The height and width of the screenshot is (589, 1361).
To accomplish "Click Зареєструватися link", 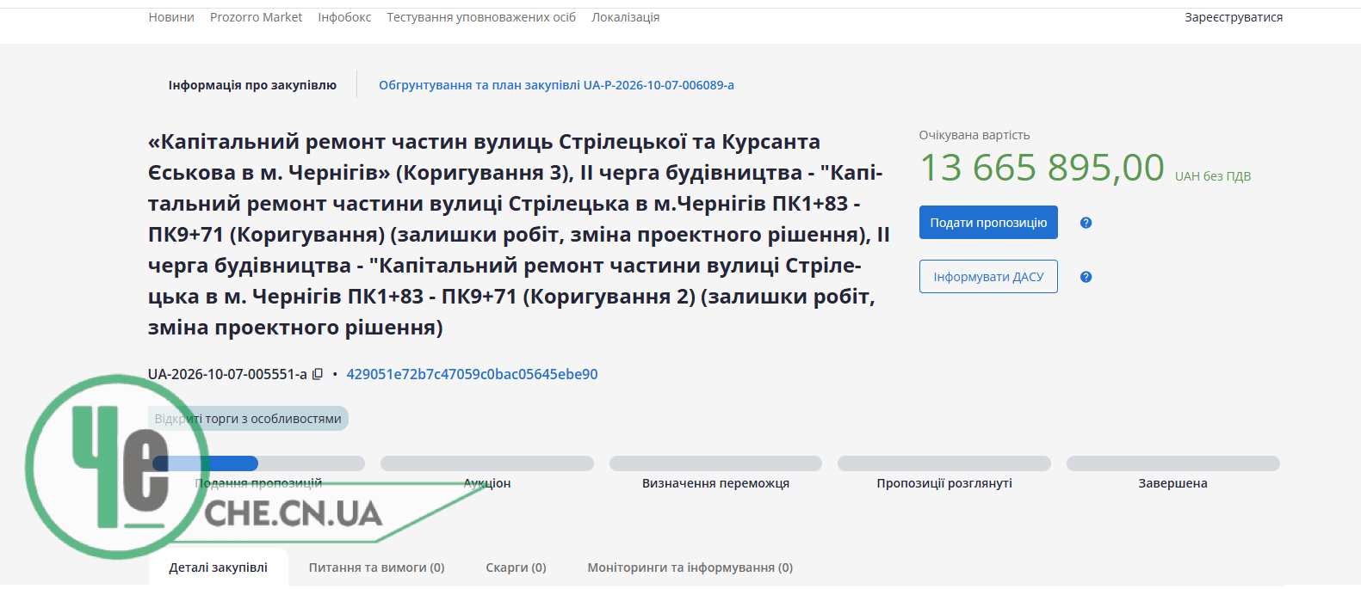I will click(1234, 17).
